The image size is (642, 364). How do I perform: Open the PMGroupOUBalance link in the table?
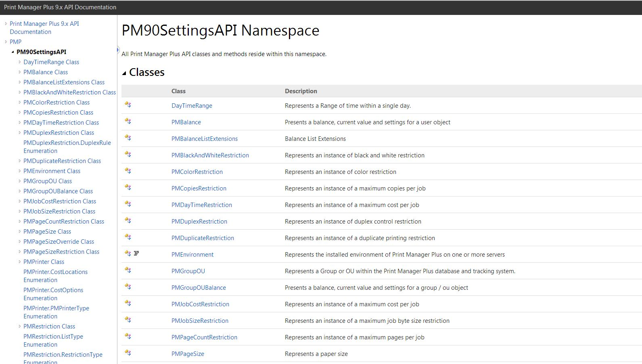point(199,288)
